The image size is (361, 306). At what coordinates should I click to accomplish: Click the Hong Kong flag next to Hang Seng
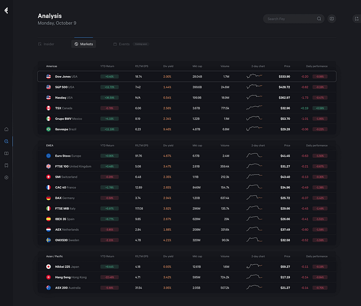point(48,277)
